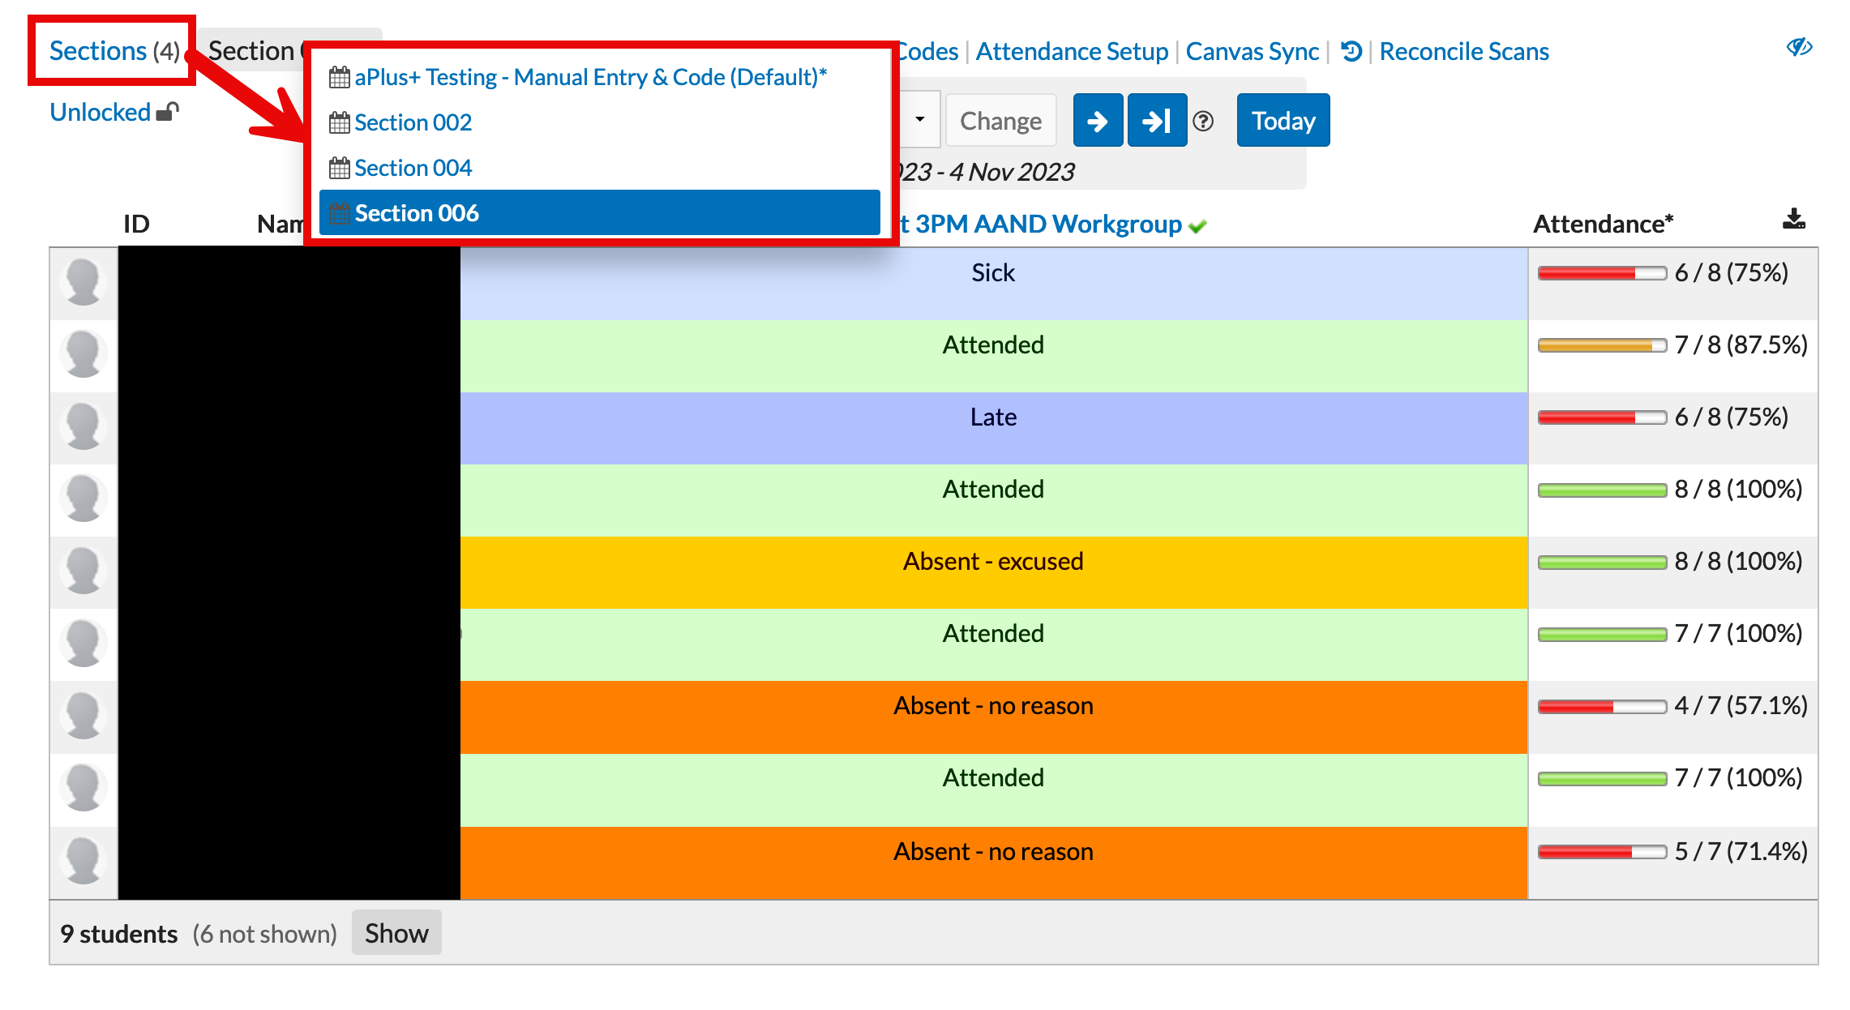Click the Absent - excused attendance cell
This screenshot has width=1850, height=1010.
click(992, 562)
